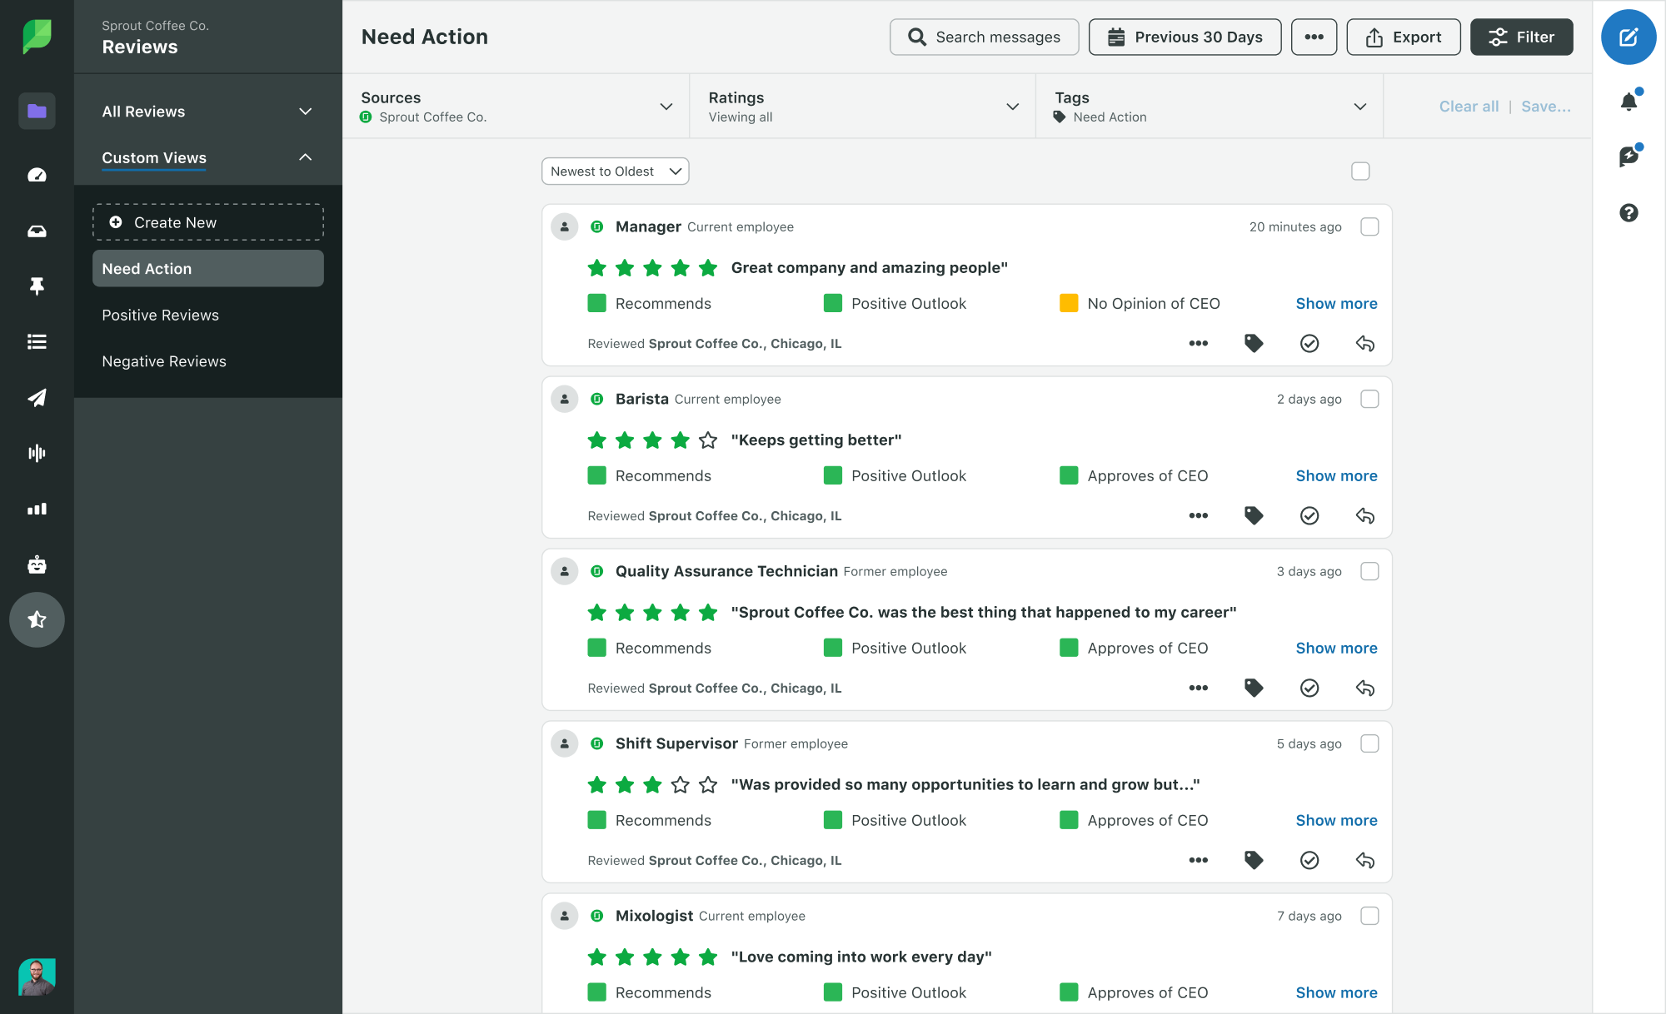This screenshot has height=1014, width=1666.
Task: Click Show more on Shift Supervisor review
Action: [x=1336, y=820]
